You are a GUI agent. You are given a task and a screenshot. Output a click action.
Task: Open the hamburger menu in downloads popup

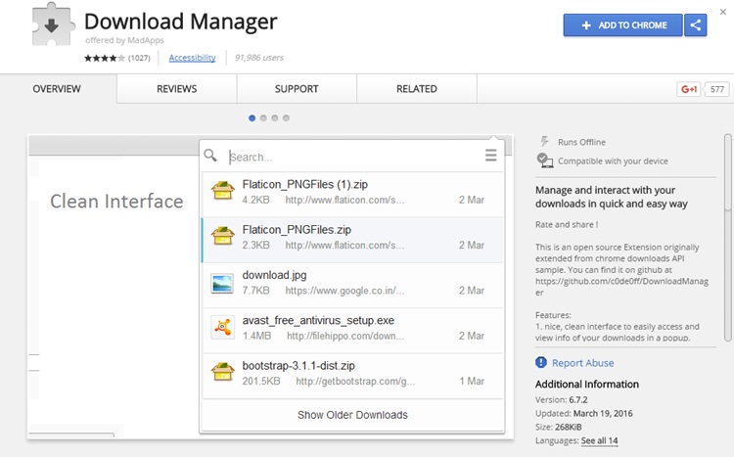[x=490, y=155]
